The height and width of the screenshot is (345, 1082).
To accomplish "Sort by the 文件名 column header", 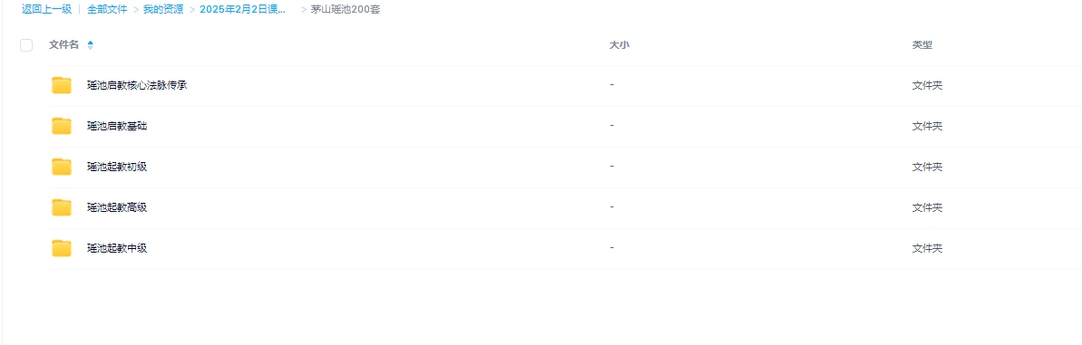I will pyautogui.click(x=63, y=44).
